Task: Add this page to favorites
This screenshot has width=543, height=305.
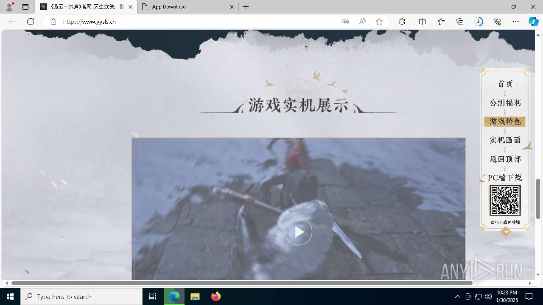Action: coord(379,22)
